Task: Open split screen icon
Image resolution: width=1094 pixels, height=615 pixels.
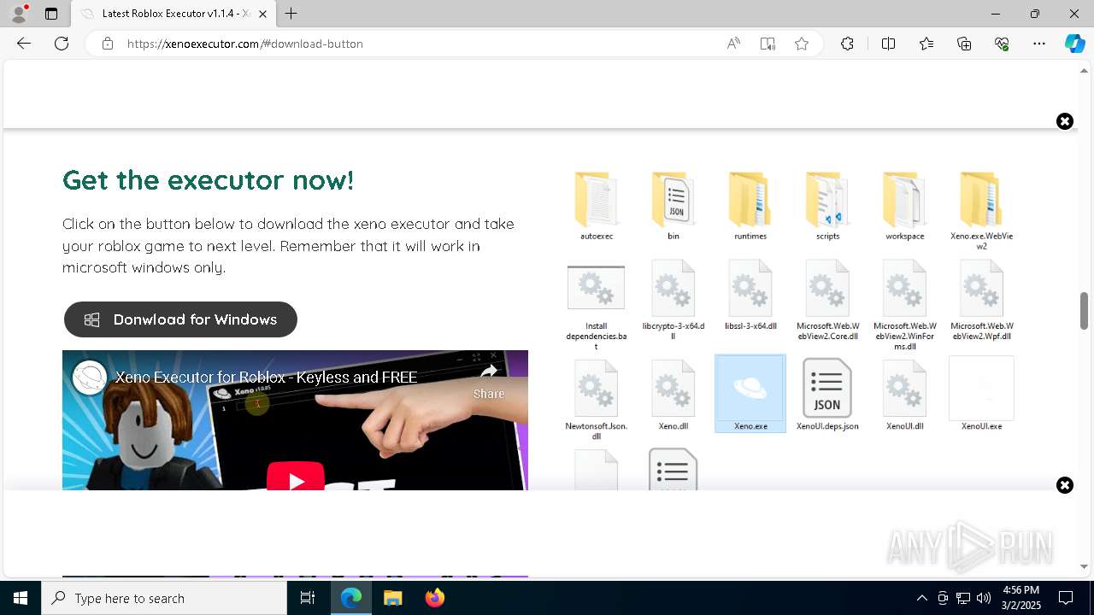Action: 888,44
